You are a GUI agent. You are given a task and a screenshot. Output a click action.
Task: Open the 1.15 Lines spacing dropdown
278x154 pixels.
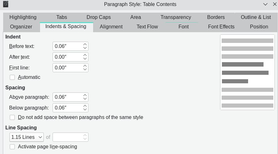(x=26, y=137)
